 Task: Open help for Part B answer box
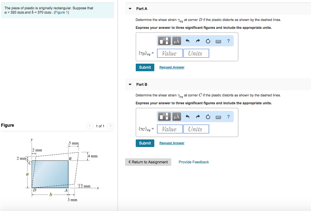click(228, 117)
